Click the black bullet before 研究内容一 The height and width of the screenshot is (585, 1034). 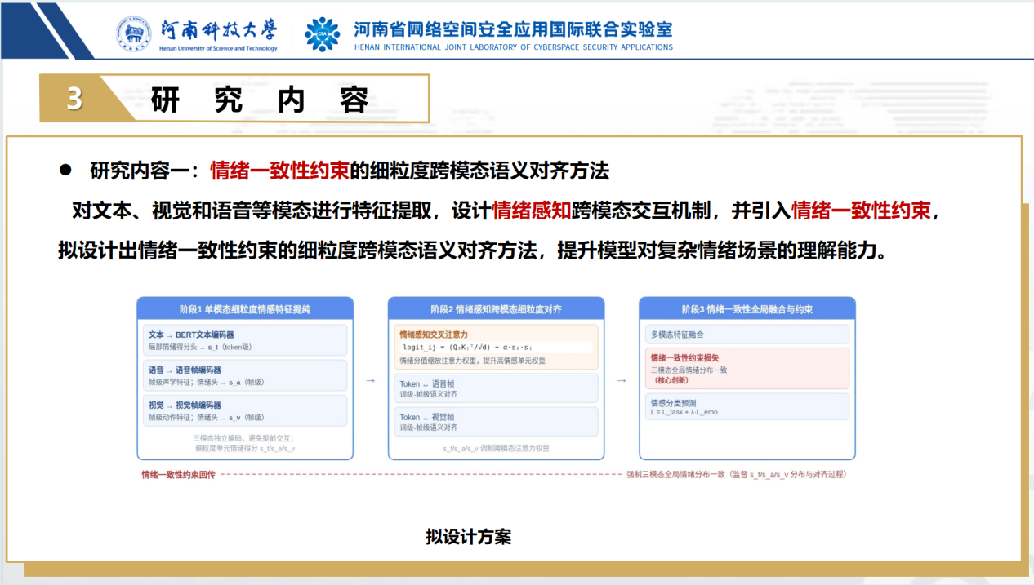(x=65, y=170)
